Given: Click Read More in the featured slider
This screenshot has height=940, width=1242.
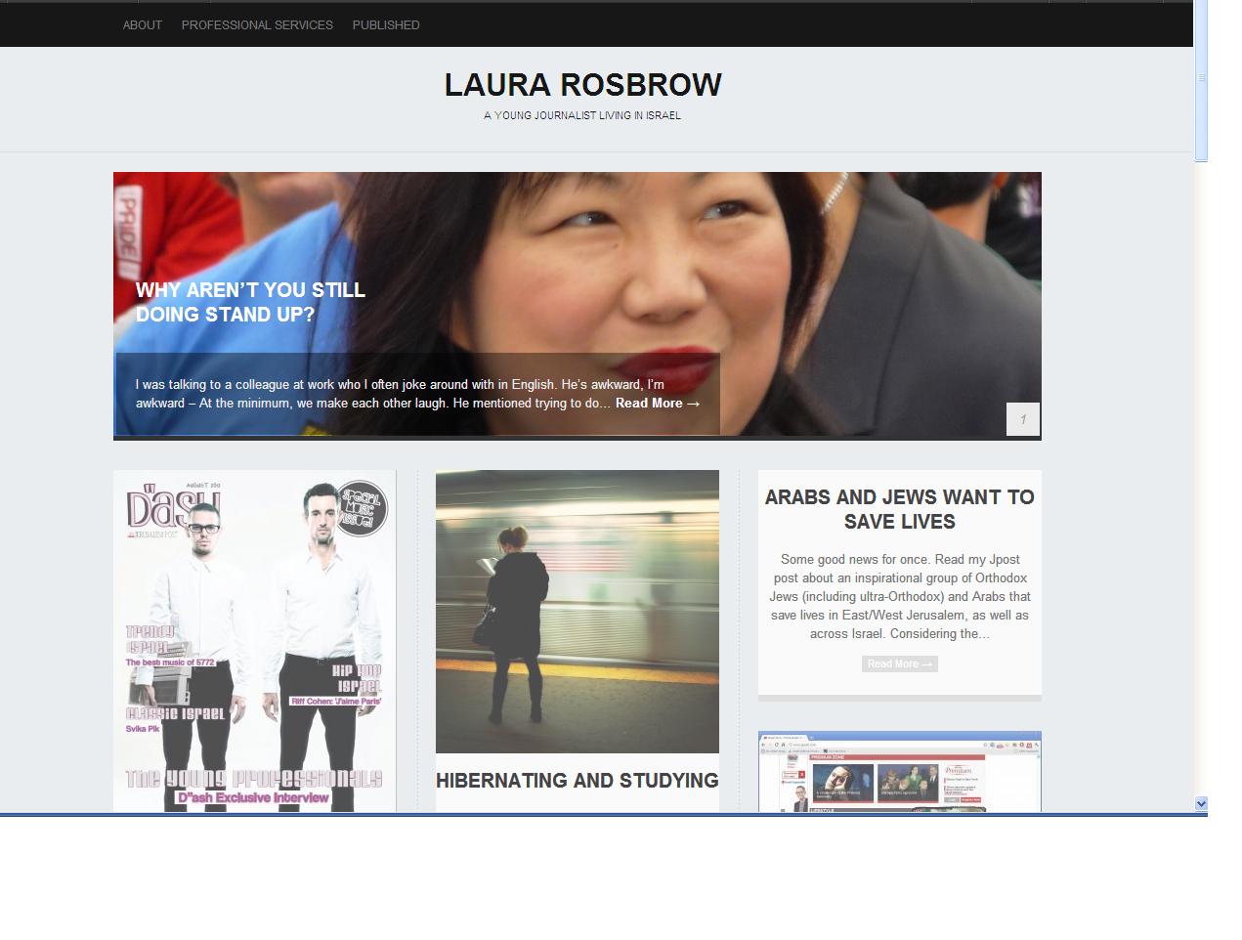Looking at the screenshot, I should click(657, 404).
